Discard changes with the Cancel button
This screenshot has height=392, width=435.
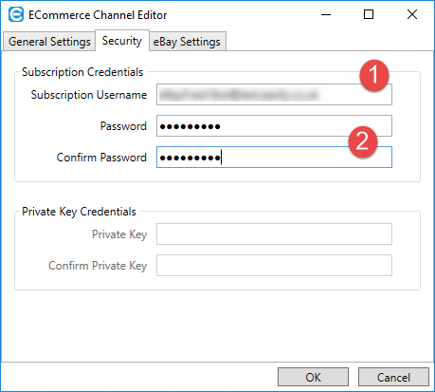point(393,377)
